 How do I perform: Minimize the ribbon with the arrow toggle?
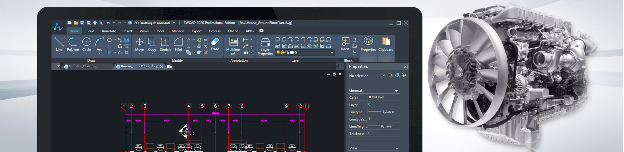tap(261, 30)
